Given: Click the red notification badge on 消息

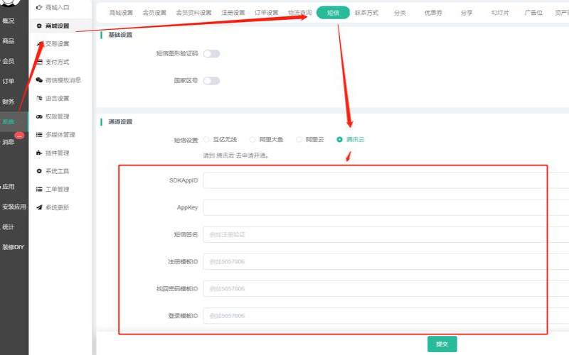Looking at the screenshot, I should [x=20, y=136].
